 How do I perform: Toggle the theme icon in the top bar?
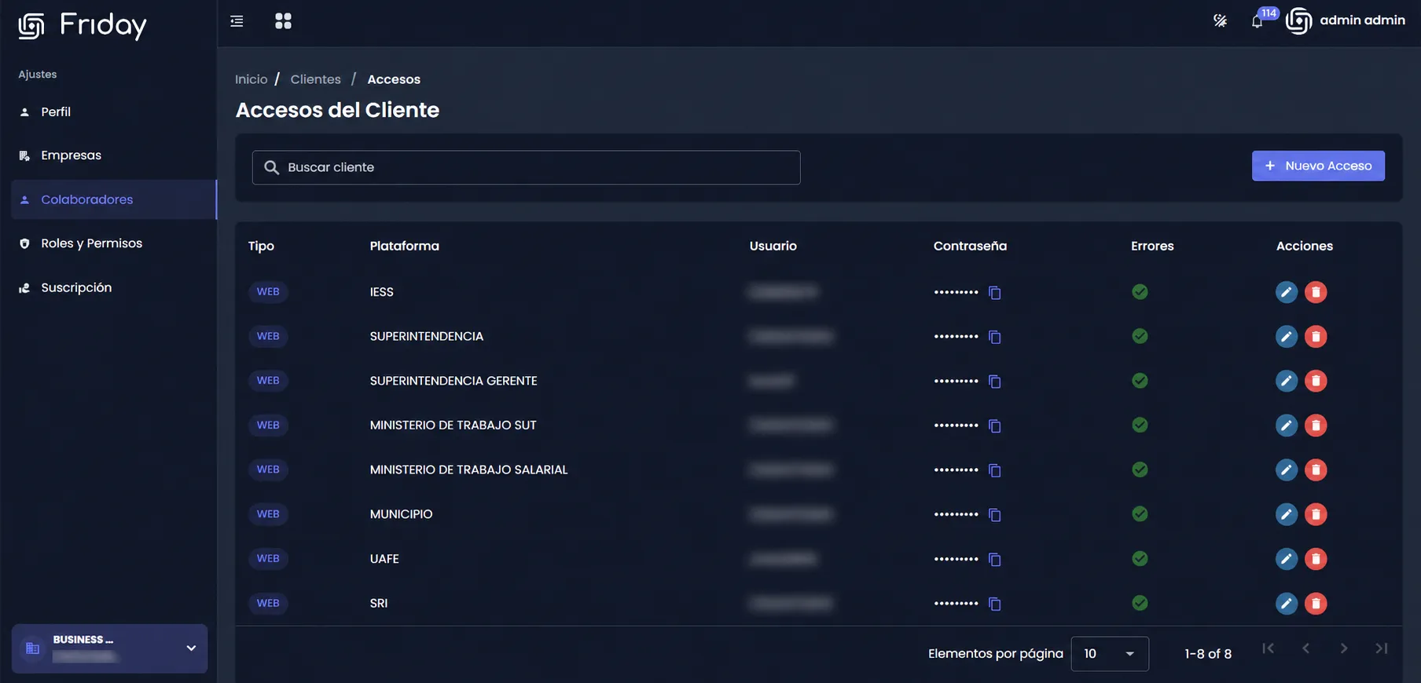click(1220, 21)
